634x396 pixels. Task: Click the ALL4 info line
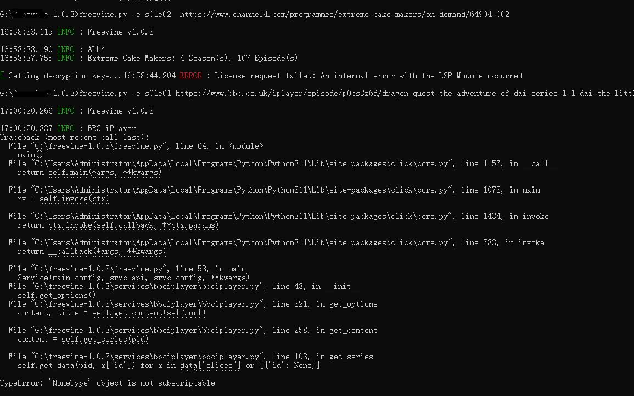click(x=53, y=49)
